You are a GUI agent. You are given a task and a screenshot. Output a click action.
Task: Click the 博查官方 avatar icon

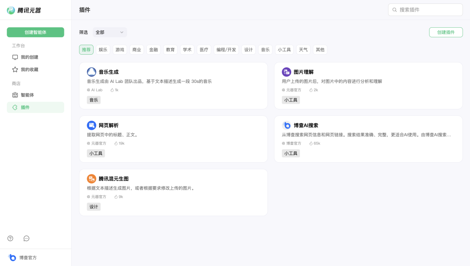[12, 257]
